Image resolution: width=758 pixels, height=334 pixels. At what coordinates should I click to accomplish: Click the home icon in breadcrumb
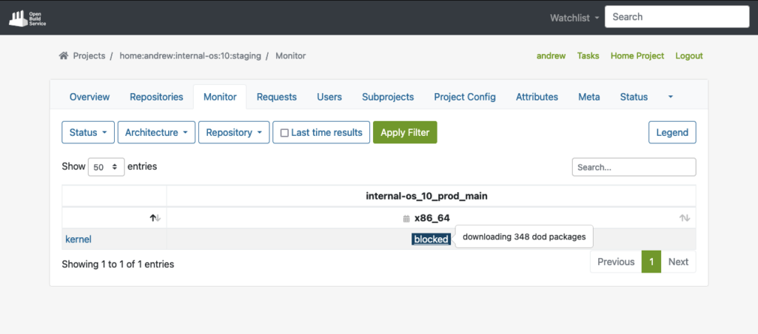click(x=64, y=56)
